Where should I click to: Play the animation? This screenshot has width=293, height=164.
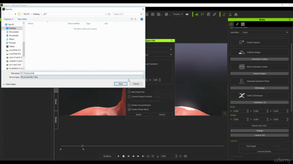(x=119, y=156)
